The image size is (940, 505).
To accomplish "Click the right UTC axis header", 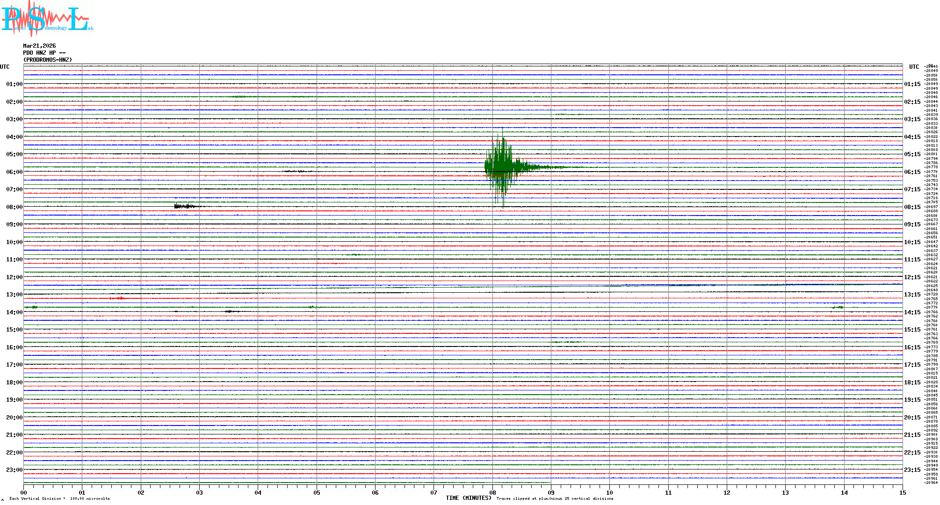I will pos(914,67).
